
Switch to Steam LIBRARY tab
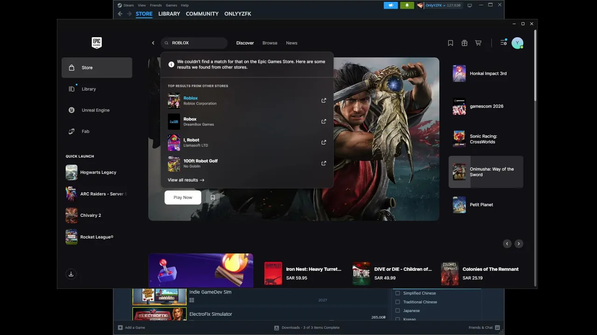pyautogui.click(x=169, y=14)
